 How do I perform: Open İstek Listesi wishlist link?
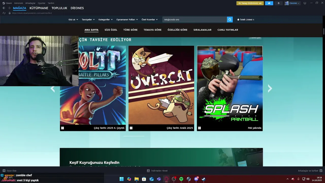pos(246,20)
